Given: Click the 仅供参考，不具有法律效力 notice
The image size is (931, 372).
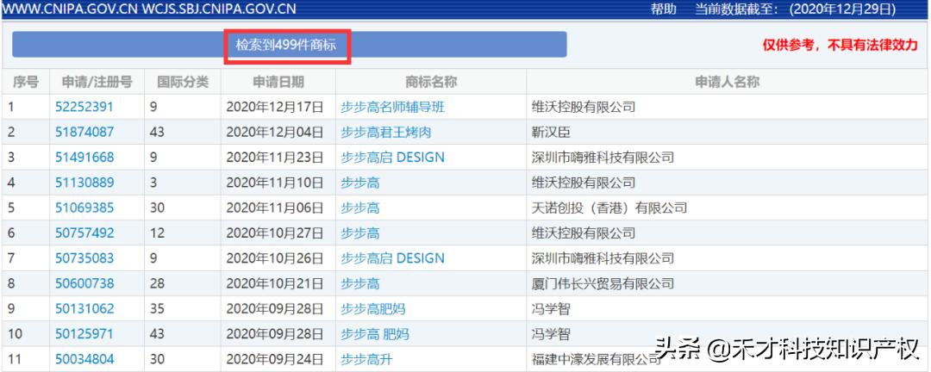Looking at the screenshot, I should tap(840, 45).
